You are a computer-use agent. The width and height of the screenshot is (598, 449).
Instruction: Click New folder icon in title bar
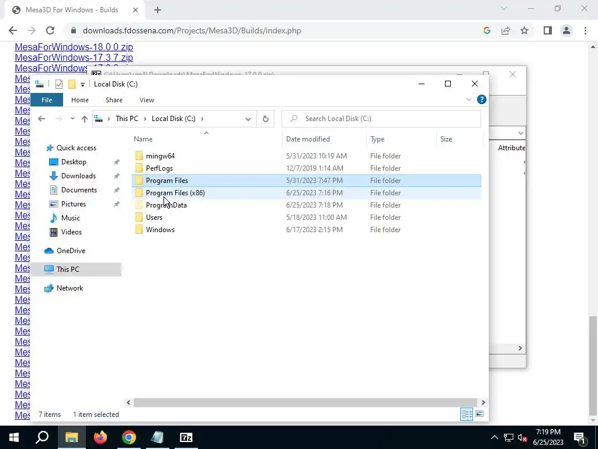[x=72, y=84]
